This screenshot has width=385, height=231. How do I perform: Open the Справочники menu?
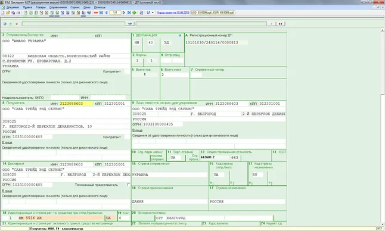[58, 7]
